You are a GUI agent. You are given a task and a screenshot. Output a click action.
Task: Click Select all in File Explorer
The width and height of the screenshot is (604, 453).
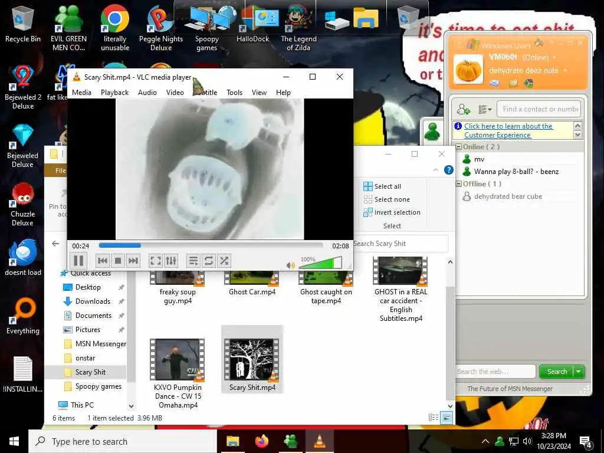pos(382,186)
